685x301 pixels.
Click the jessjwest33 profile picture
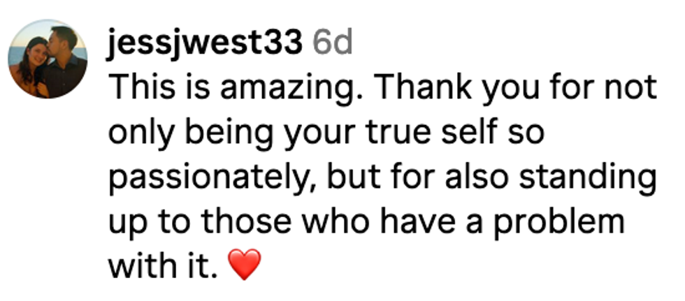48,58
